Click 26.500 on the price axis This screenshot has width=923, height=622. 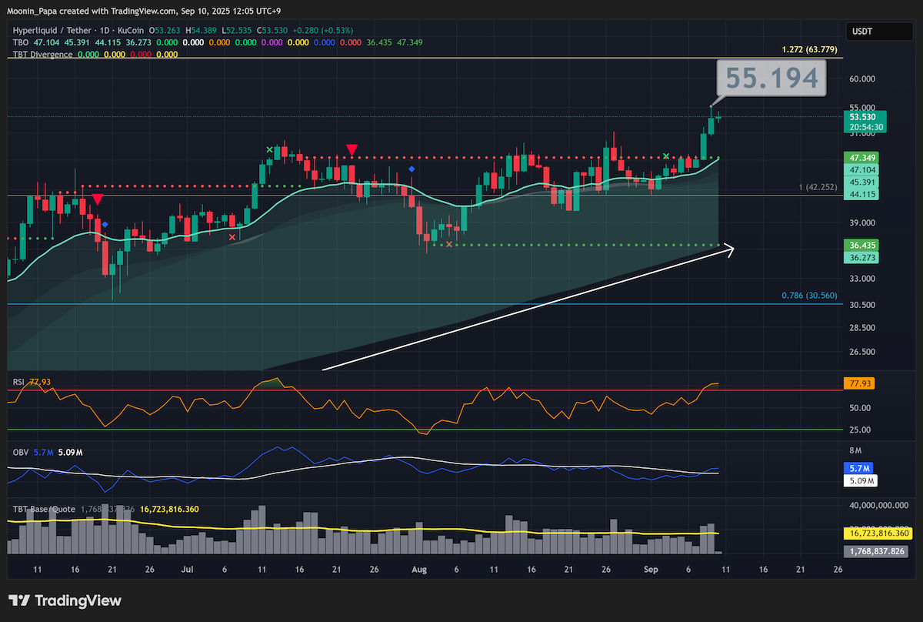click(864, 352)
